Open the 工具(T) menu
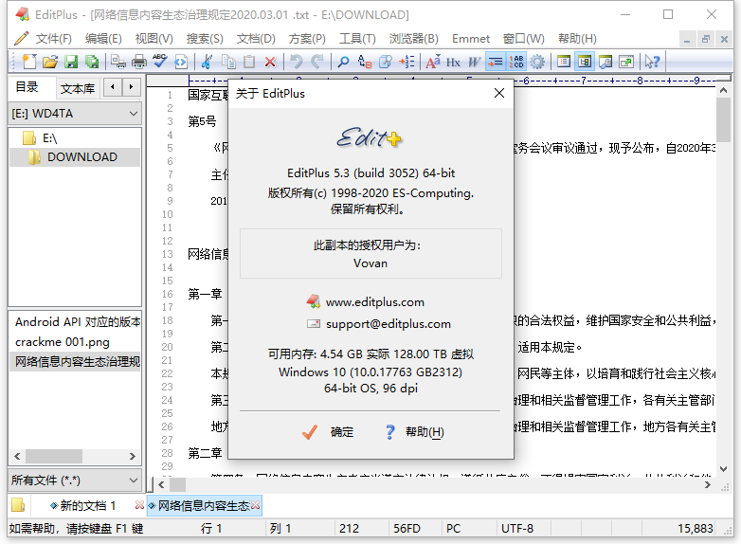 [x=357, y=39]
